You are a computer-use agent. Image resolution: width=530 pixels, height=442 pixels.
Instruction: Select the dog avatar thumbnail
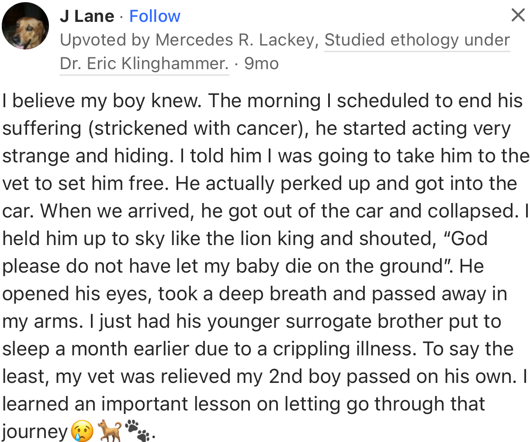pyautogui.click(x=25, y=25)
